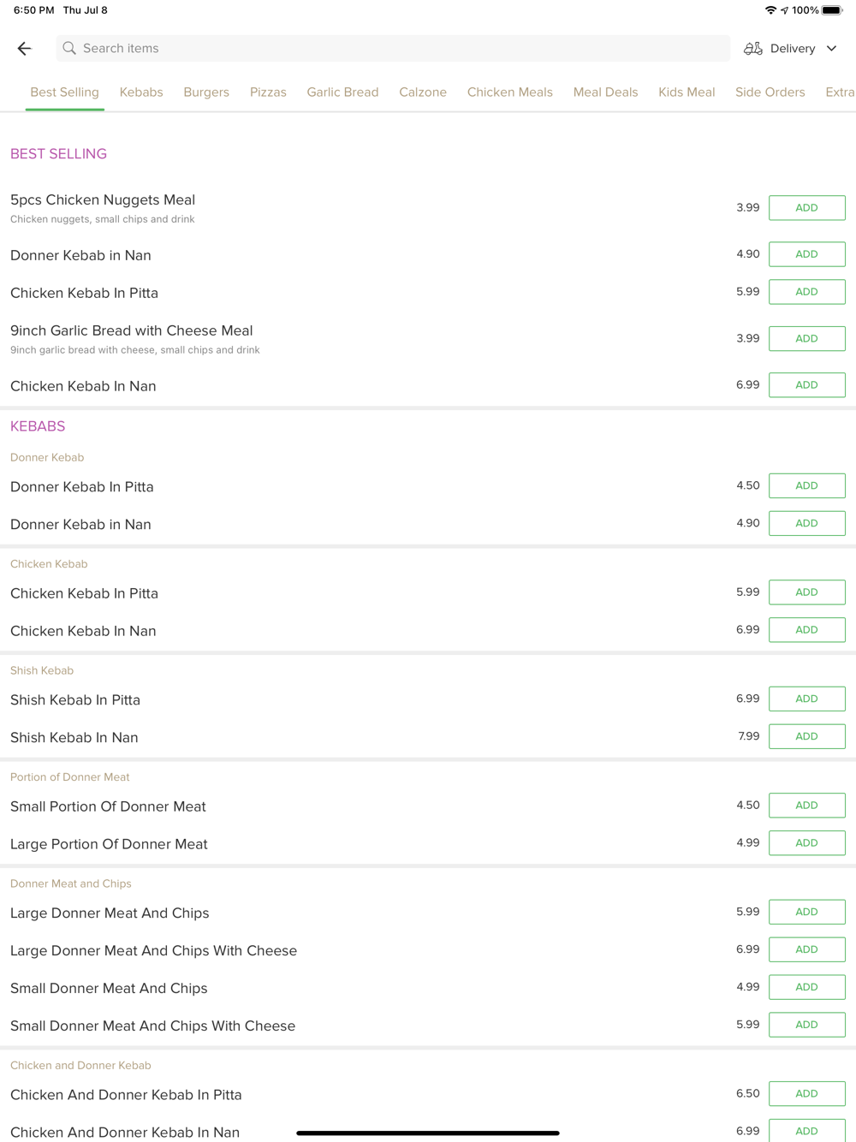Tap the delivery scooter icon
This screenshot has width=856, height=1142.
click(x=752, y=49)
